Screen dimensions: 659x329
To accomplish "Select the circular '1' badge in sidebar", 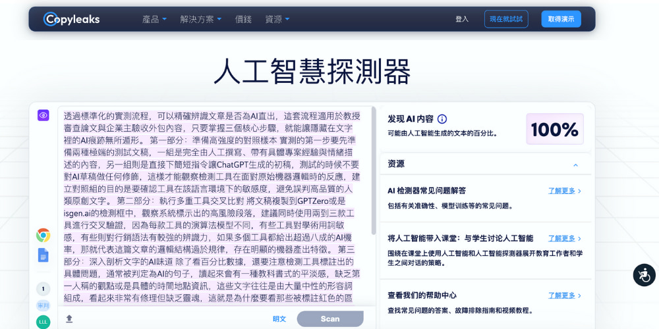I will (x=43, y=289).
